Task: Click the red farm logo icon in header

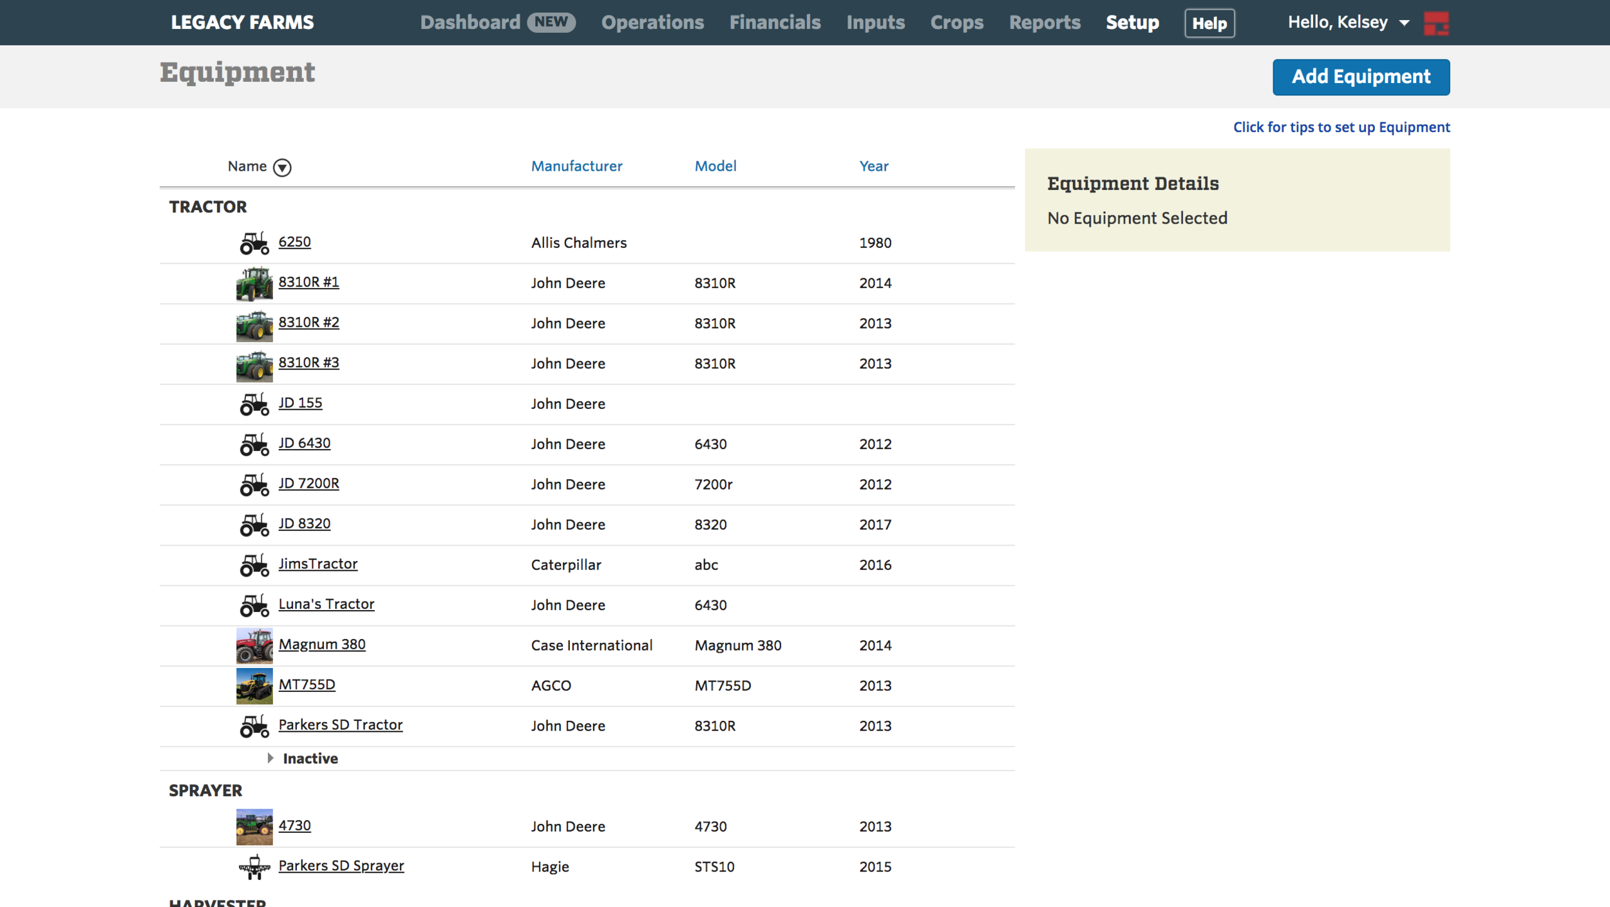Action: [x=1436, y=23]
